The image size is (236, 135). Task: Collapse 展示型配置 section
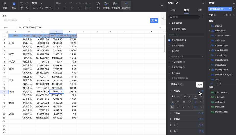pos(170,23)
